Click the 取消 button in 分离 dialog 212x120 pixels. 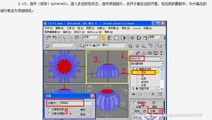tap(83, 114)
